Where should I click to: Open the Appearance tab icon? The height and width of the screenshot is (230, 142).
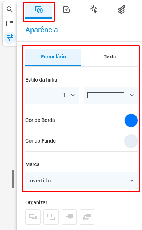click(39, 11)
